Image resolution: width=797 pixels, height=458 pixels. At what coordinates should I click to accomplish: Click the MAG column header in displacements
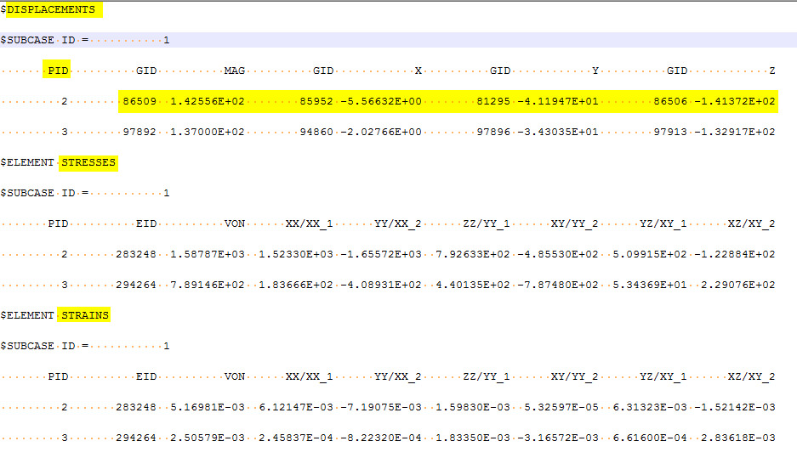tap(235, 71)
